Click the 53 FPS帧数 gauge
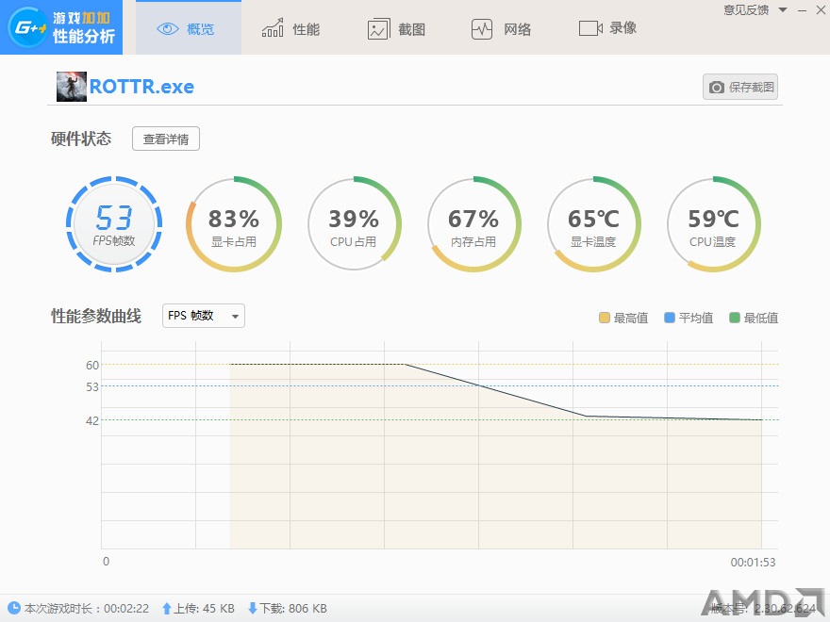The image size is (830, 622). click(x=114, y=224)
